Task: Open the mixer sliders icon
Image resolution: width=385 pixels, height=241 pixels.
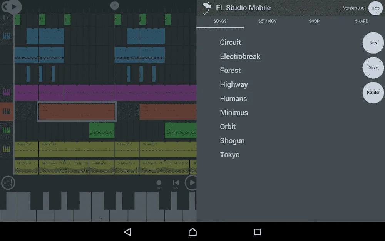Action: 8,183
